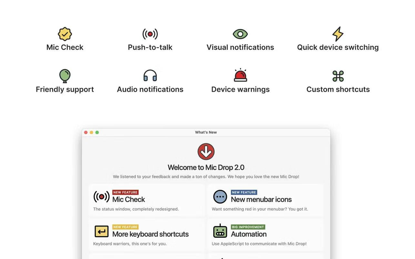Click the yellow Mic Check badge icon
This screenshot has height=259, width=415.
click(65, 34)
